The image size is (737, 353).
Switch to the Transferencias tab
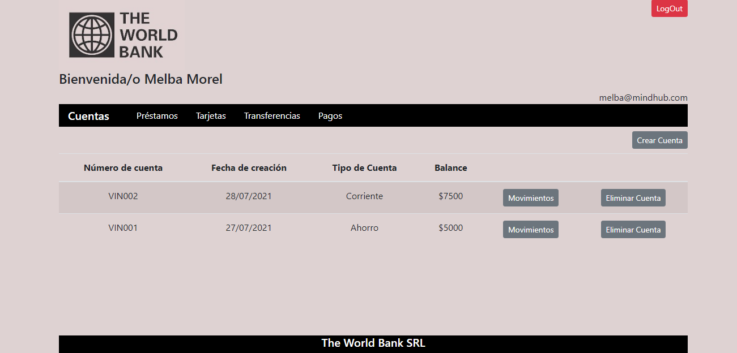[272, 115]
